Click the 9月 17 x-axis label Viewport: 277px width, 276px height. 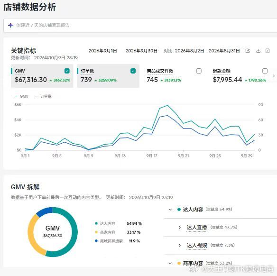click(x=152, y=156)
